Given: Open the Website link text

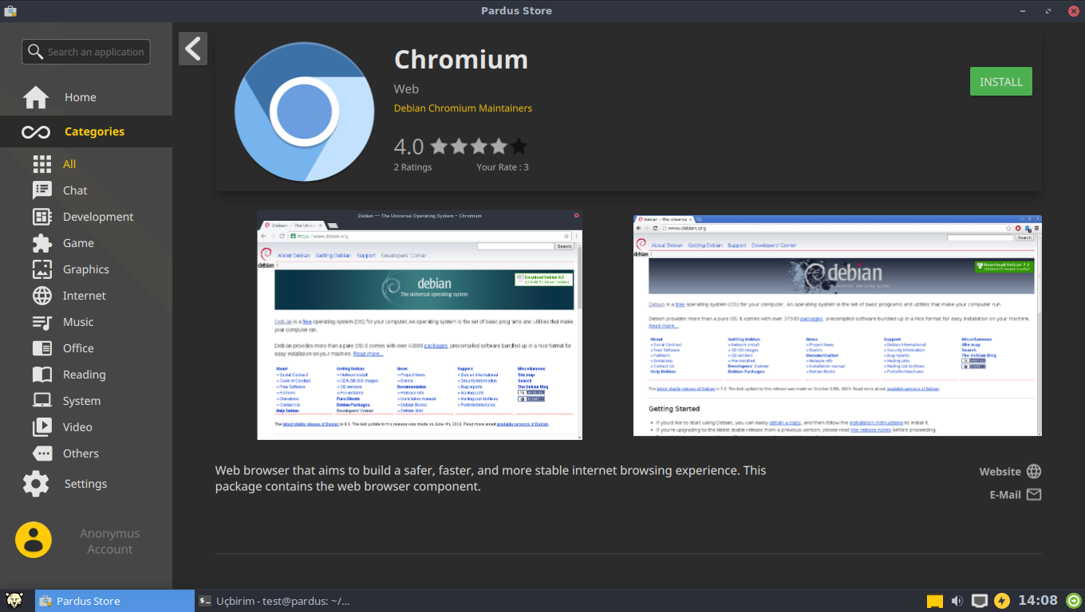Looking at the screenshot, I should click(1000, 472).
